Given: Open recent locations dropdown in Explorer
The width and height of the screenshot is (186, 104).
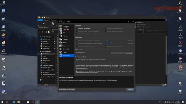Looking at the screenshot, I should [x=44, y=32].
